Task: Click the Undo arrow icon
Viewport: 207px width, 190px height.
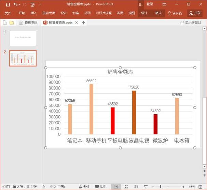Action: (16, 5)
